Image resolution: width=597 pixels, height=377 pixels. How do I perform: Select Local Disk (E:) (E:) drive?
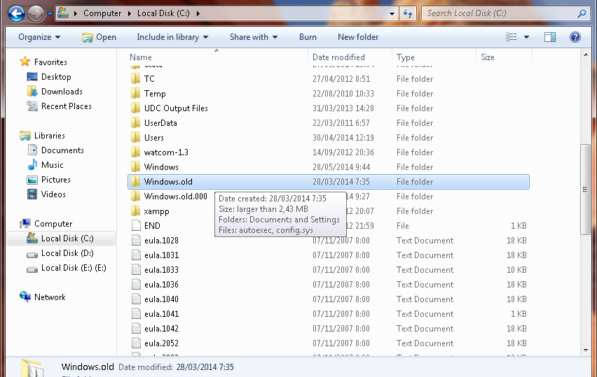(x=74, y=268)
